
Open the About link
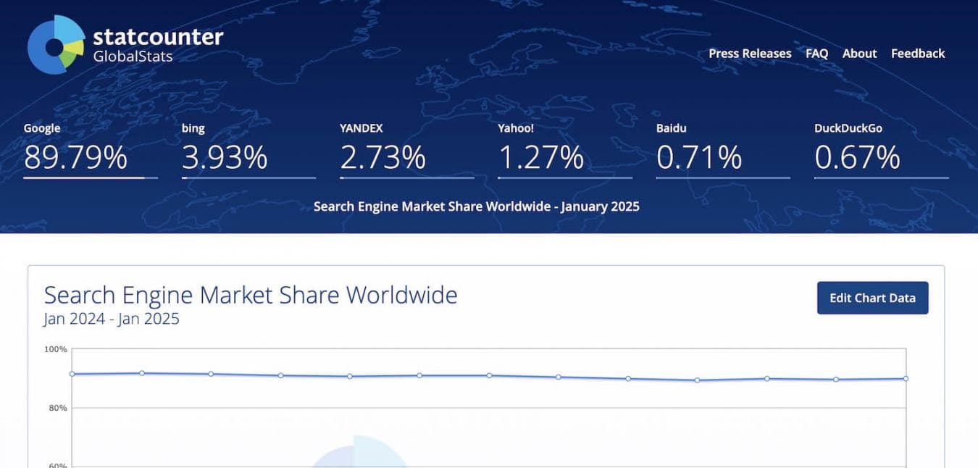[859, 54]
